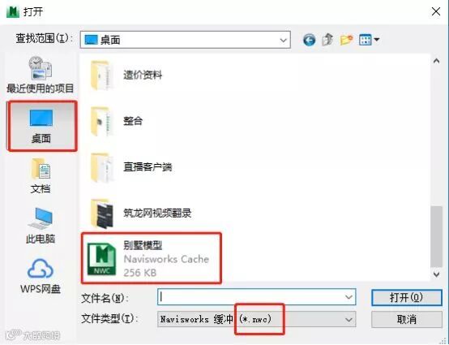Open the view menu dropdown

pos(370,40)
